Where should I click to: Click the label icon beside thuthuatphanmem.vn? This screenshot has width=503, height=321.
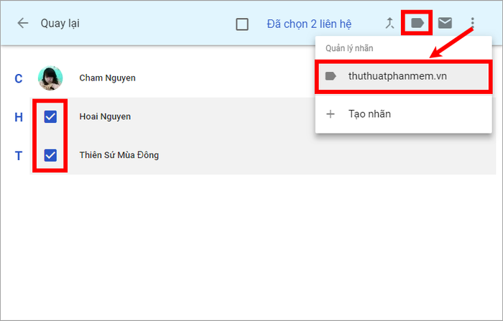[x=331, y=76]
